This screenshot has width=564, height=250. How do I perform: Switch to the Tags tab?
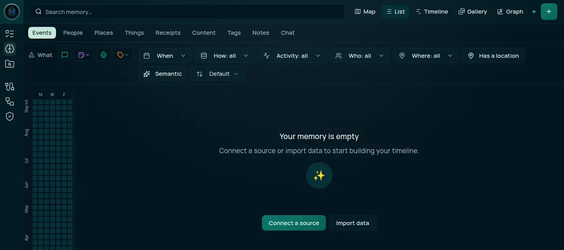click(x=234, y=33)
